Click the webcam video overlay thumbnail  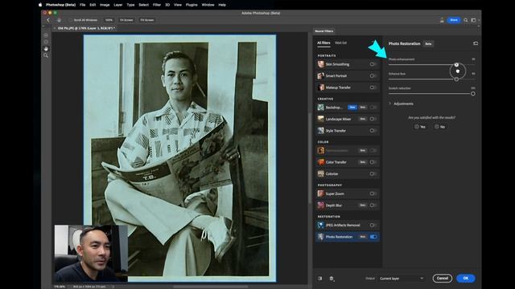point(91,253)
